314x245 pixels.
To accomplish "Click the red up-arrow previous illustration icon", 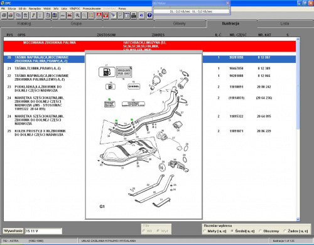I will 99,15.
